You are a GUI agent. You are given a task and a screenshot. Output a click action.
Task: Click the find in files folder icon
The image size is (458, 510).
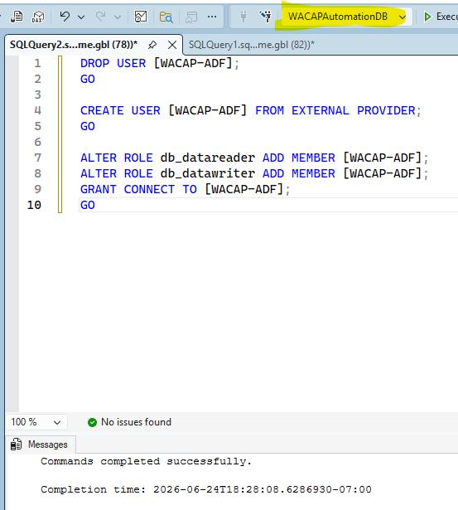click(x=166, y=17)
